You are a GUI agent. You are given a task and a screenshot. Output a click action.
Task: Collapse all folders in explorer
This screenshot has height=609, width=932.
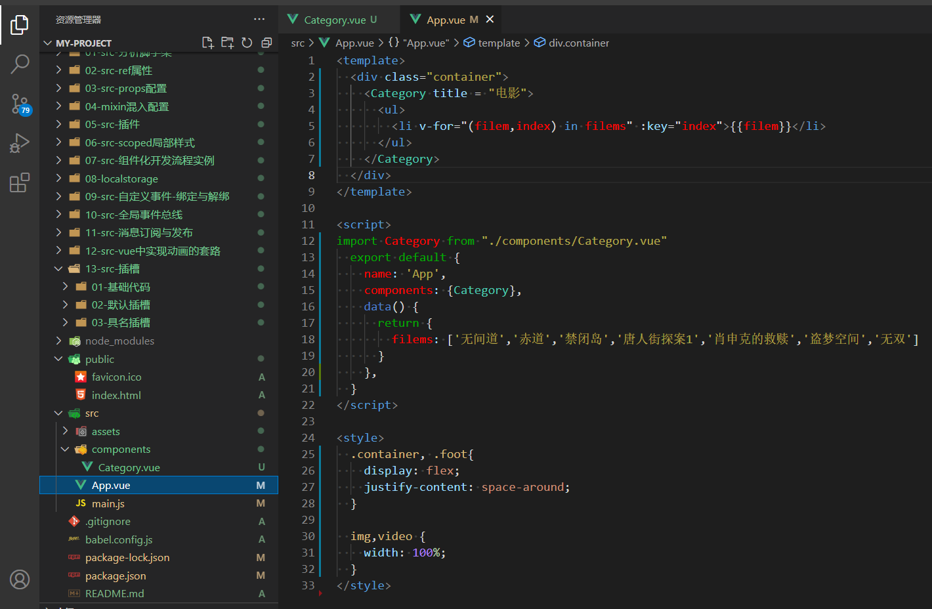tap(266, 43)
